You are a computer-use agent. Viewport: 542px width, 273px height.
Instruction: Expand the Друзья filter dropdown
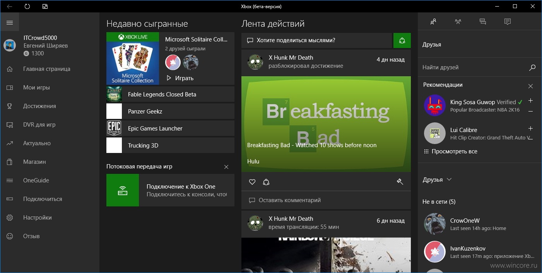[437, 180]
